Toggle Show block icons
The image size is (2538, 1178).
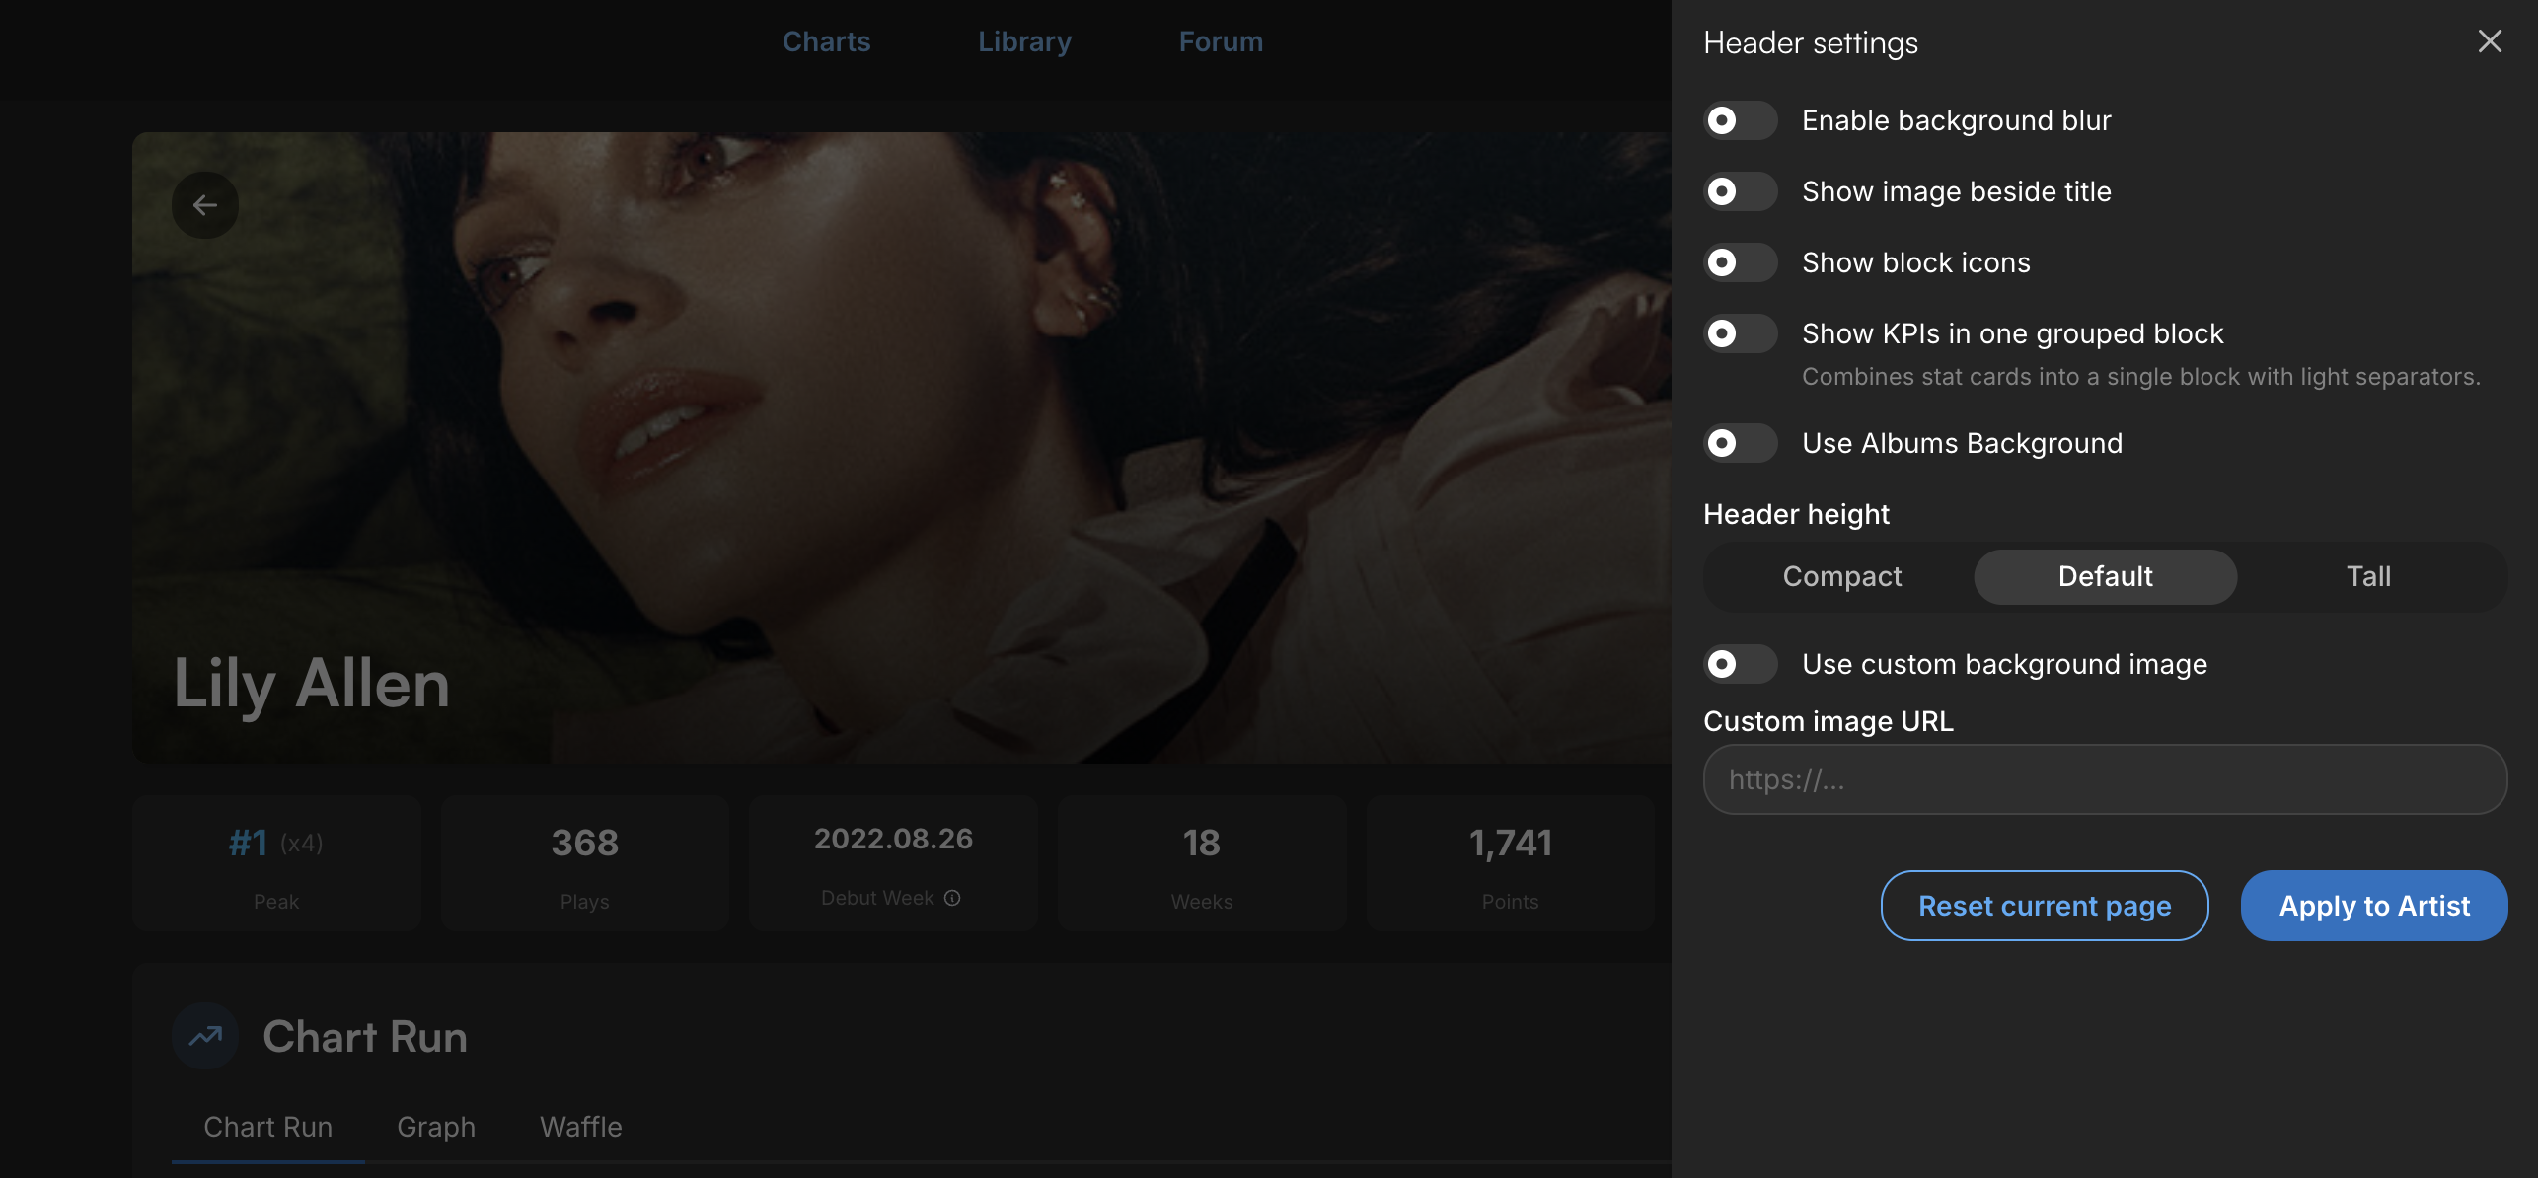(1741, 262)
